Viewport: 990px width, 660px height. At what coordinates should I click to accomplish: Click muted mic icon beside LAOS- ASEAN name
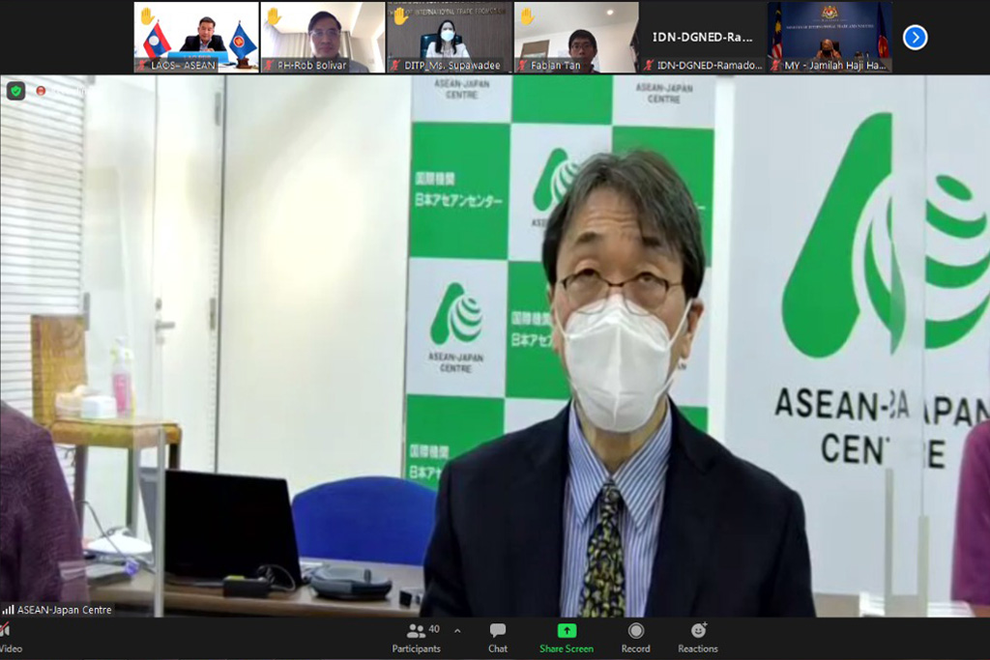tap(143, 65)
